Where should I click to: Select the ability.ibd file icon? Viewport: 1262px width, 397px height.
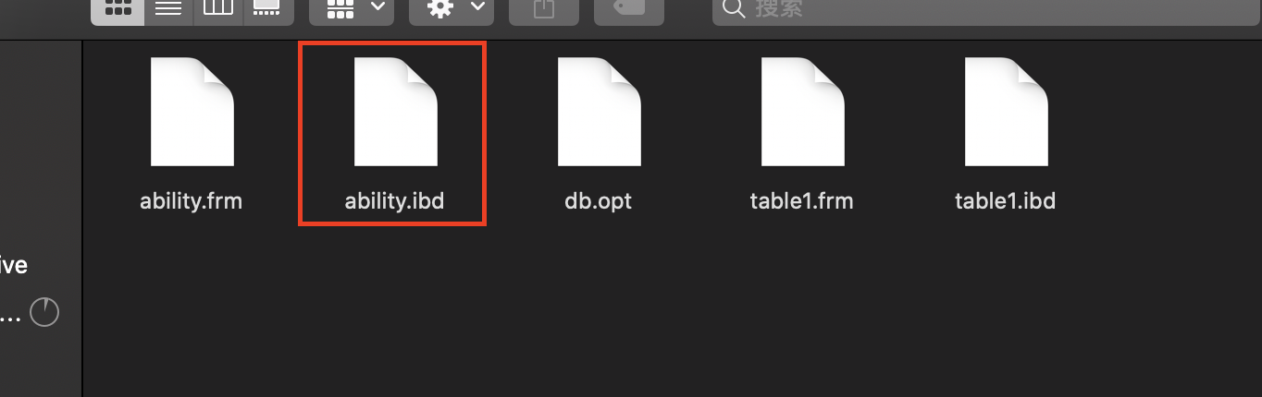396,112
